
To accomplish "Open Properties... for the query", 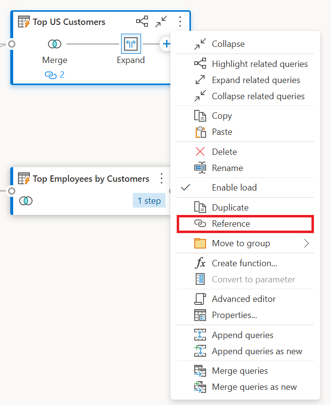I will pyautogui.click(x=245, y=315).
